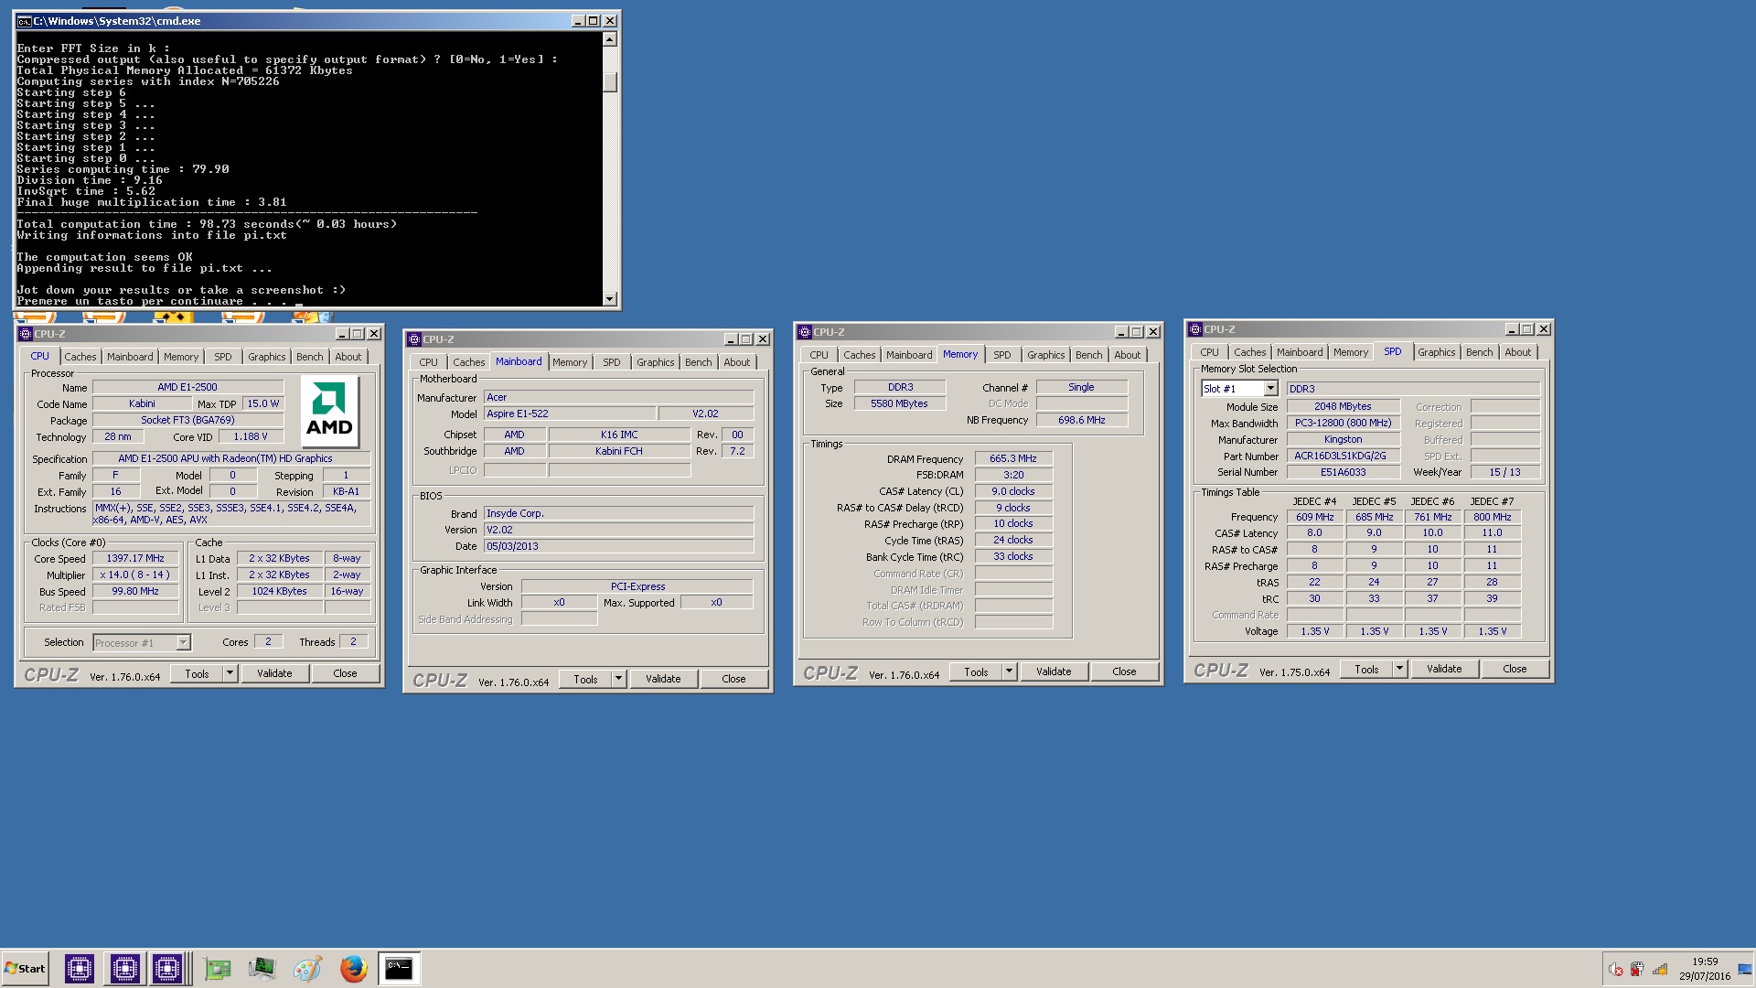Click the serial number E51A6033
The width and height of the screenshot is (1756, 988).
pos(1344,473)
